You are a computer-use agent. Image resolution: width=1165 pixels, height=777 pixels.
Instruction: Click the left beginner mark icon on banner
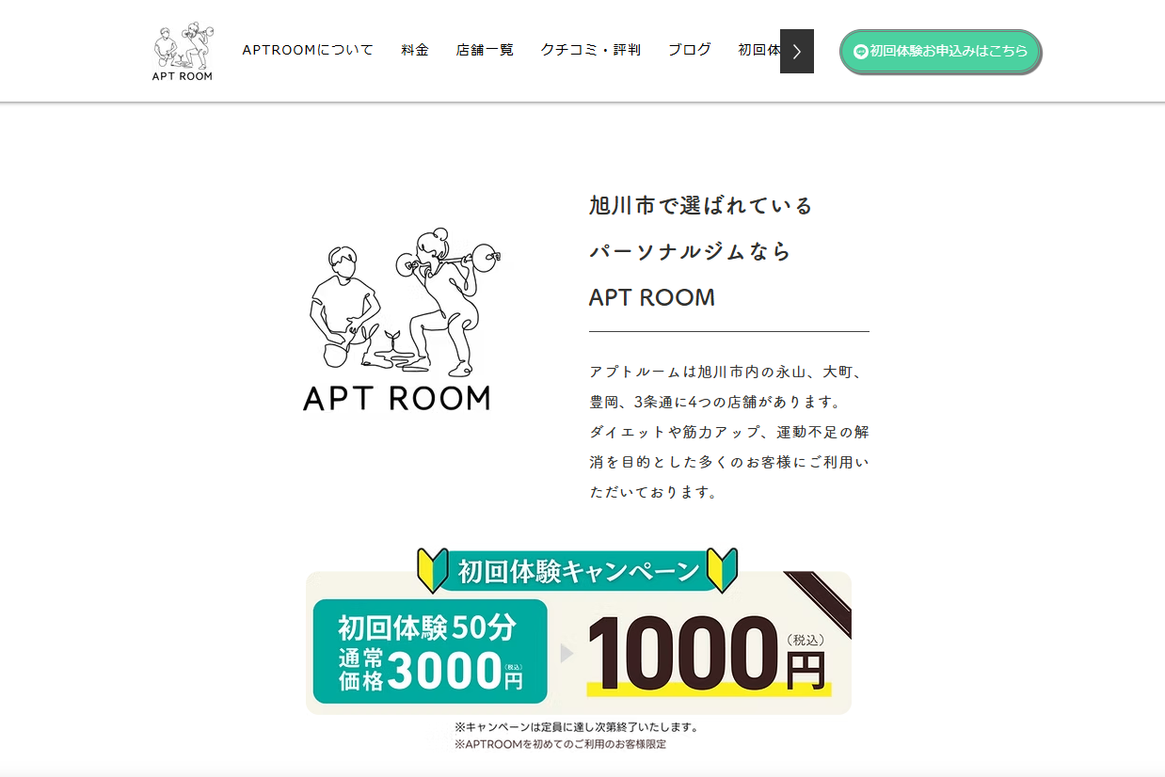[433, 570]
